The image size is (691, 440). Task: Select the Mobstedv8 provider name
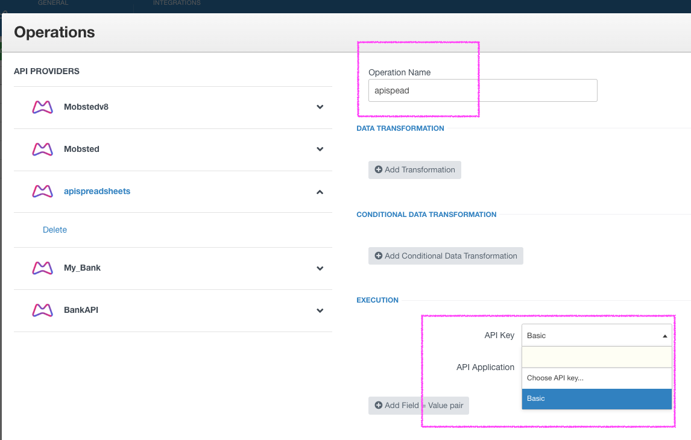(x=86, y=107)
